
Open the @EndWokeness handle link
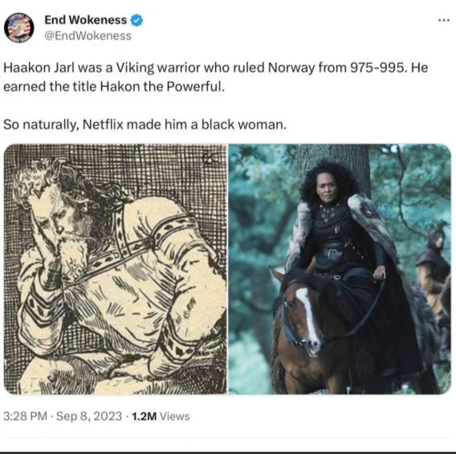tap(88, 36)
